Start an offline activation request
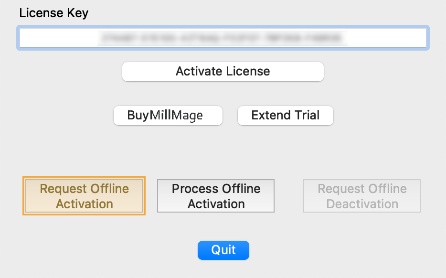The image size is (446, 278). (x=84, y=196)
